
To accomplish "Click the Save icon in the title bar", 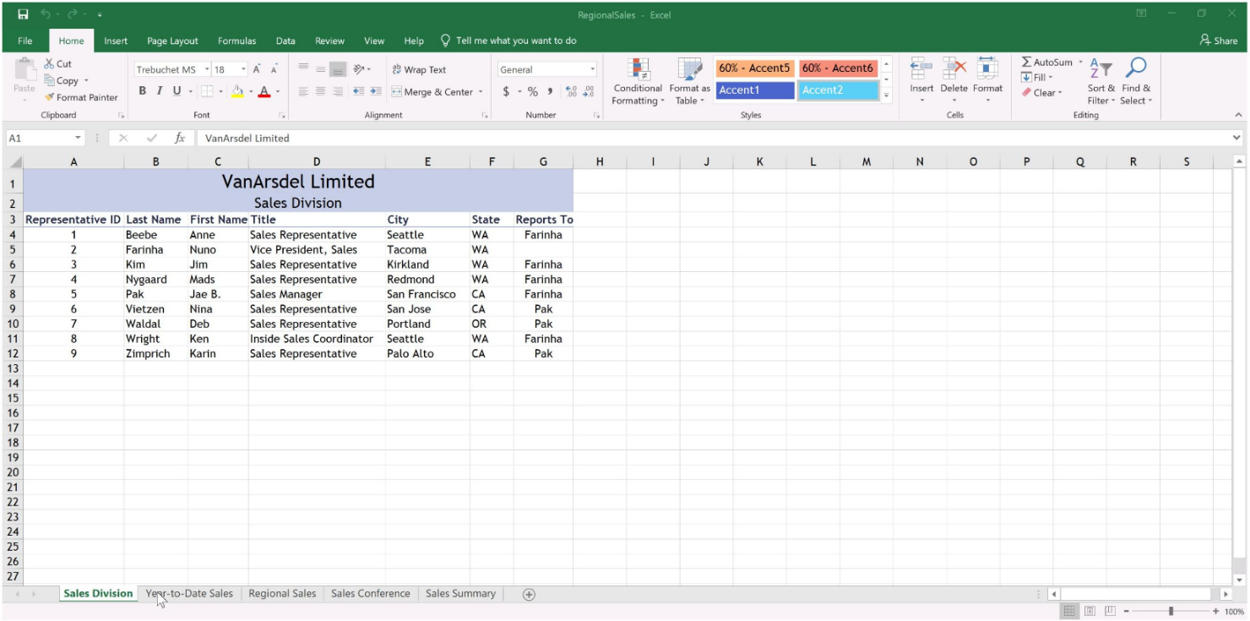I will coord(23,14).
